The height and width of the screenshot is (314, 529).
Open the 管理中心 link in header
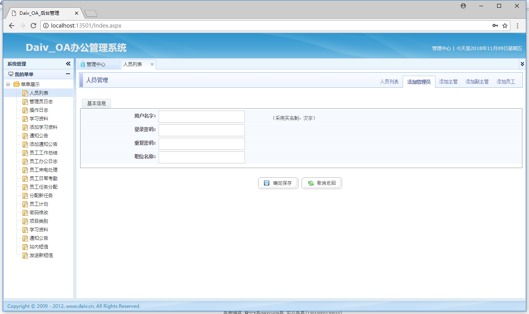pyautogui.click(x=442, y=49)
